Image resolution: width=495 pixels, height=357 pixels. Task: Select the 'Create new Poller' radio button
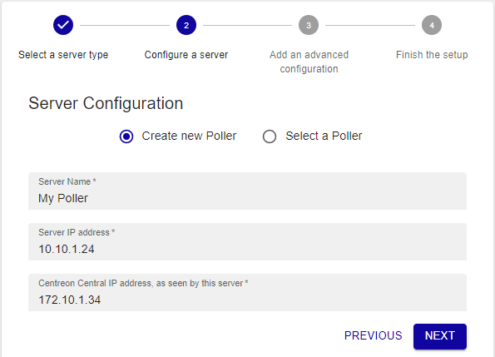click(126, 136)
